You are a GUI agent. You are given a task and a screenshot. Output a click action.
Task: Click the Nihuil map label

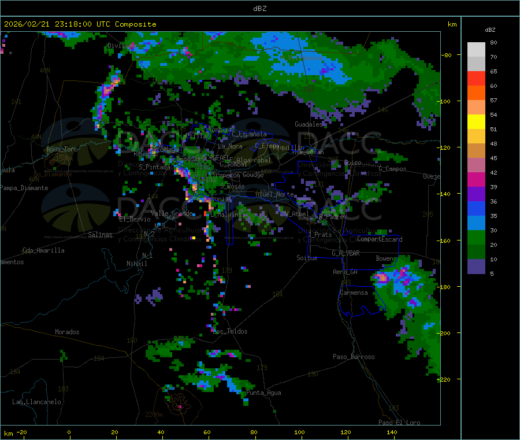136,264
